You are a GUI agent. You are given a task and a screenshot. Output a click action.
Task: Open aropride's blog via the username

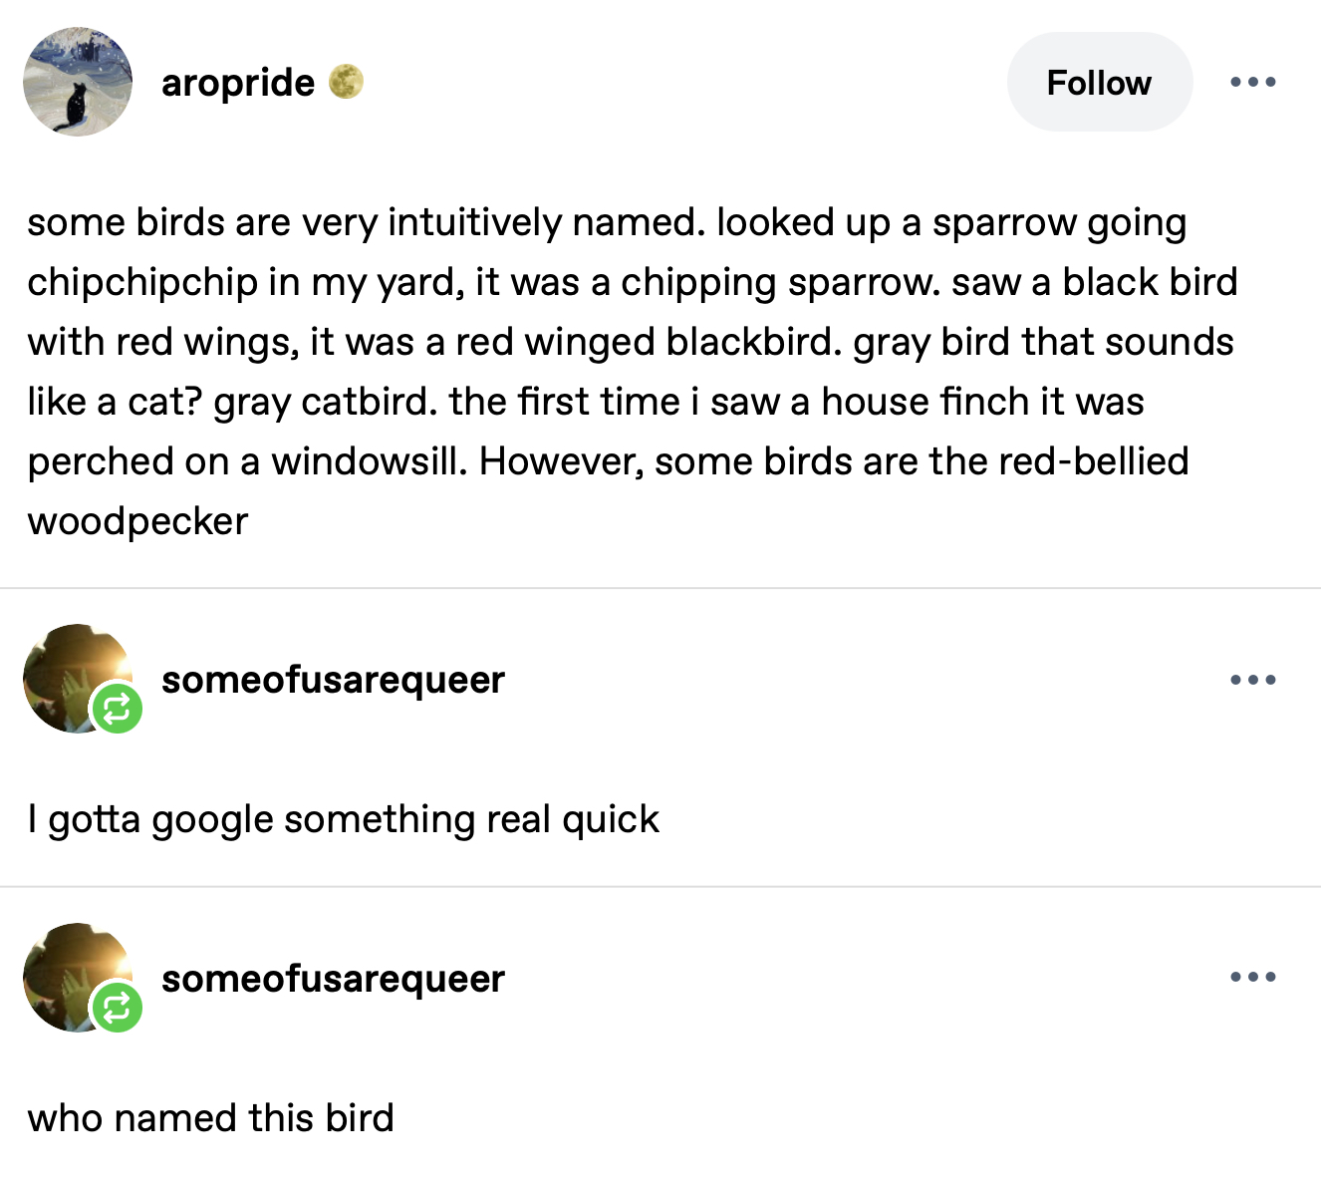click(238, 82)
